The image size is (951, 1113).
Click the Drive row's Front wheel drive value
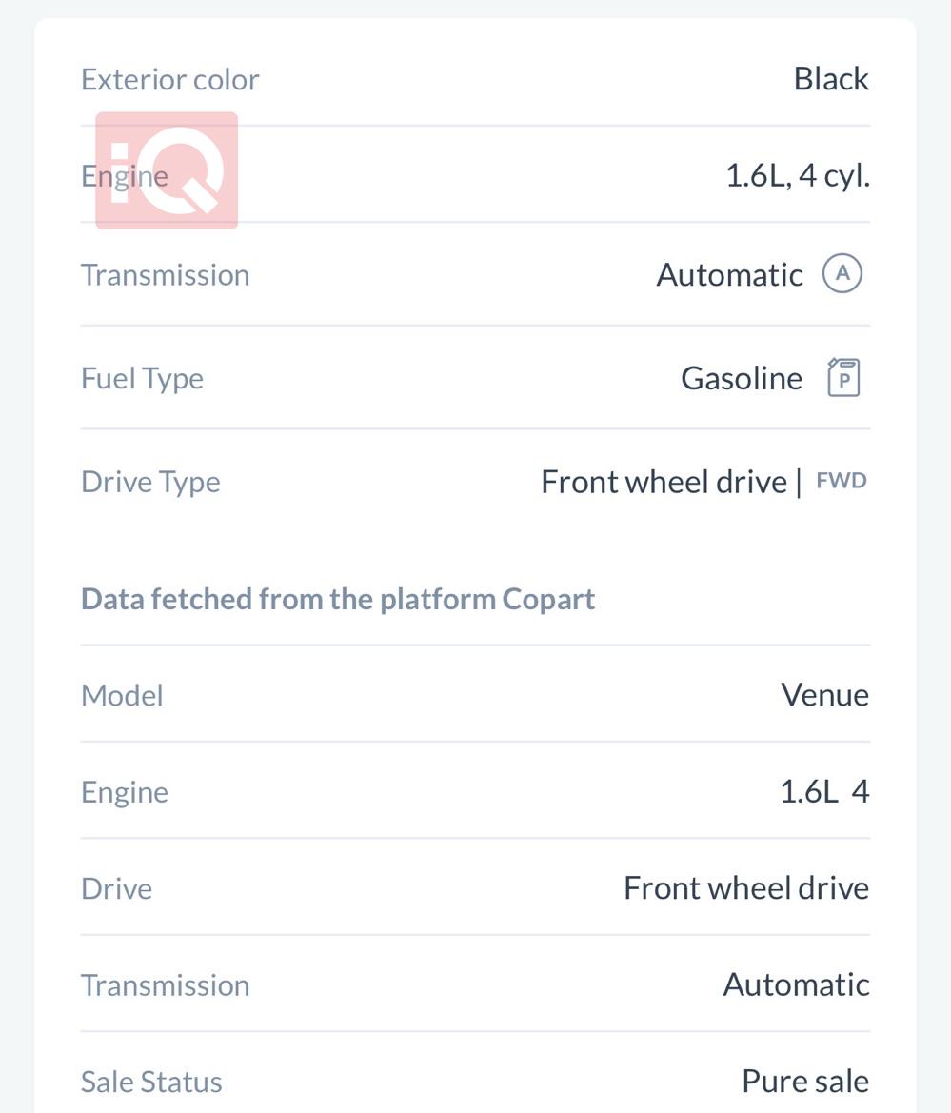point(745,888)
